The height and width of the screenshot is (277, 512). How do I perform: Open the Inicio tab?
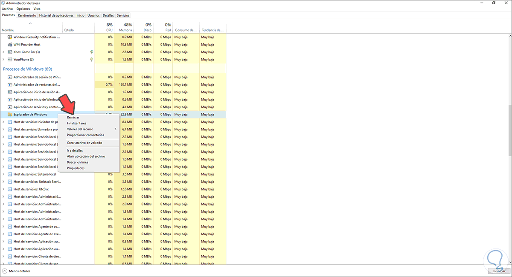pos(81,15)
